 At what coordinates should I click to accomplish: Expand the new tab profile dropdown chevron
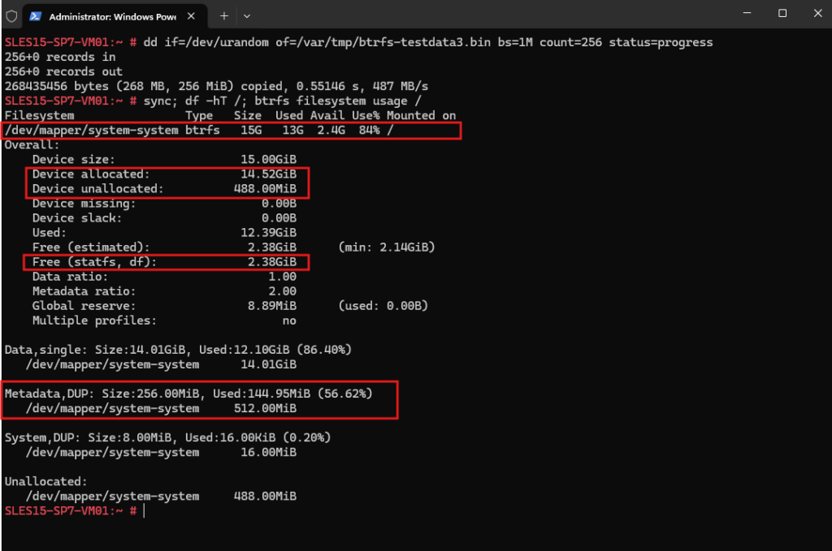tap(247, 16)
